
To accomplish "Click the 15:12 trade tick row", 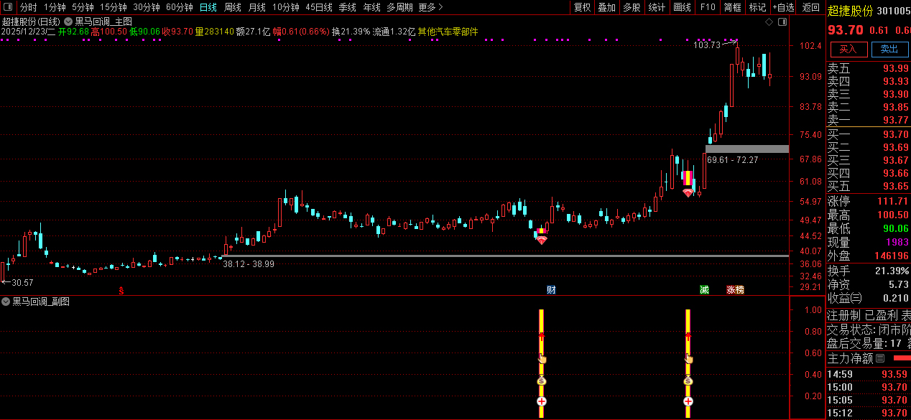I will [868, 413].
